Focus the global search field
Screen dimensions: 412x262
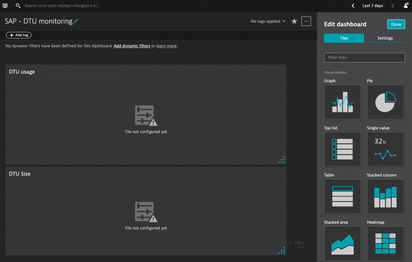coord(62,6)
